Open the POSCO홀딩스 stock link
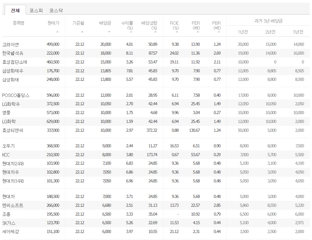Screen dimensions: 312x240 (16, 95)
